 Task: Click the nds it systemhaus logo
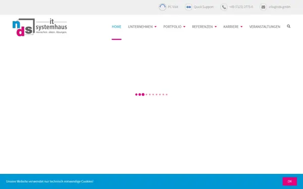[39, 27]
